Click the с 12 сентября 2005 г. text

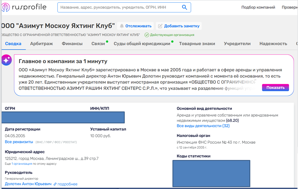(x=192, y=148)
